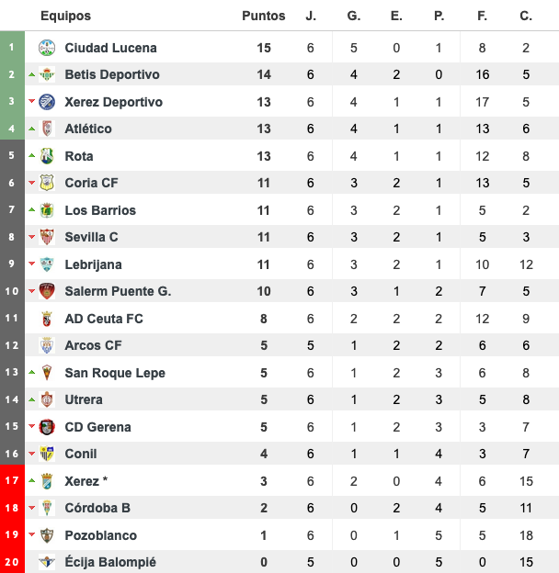
Task: Open the AD Ceuta FC team link
Action: coord(104,319)
